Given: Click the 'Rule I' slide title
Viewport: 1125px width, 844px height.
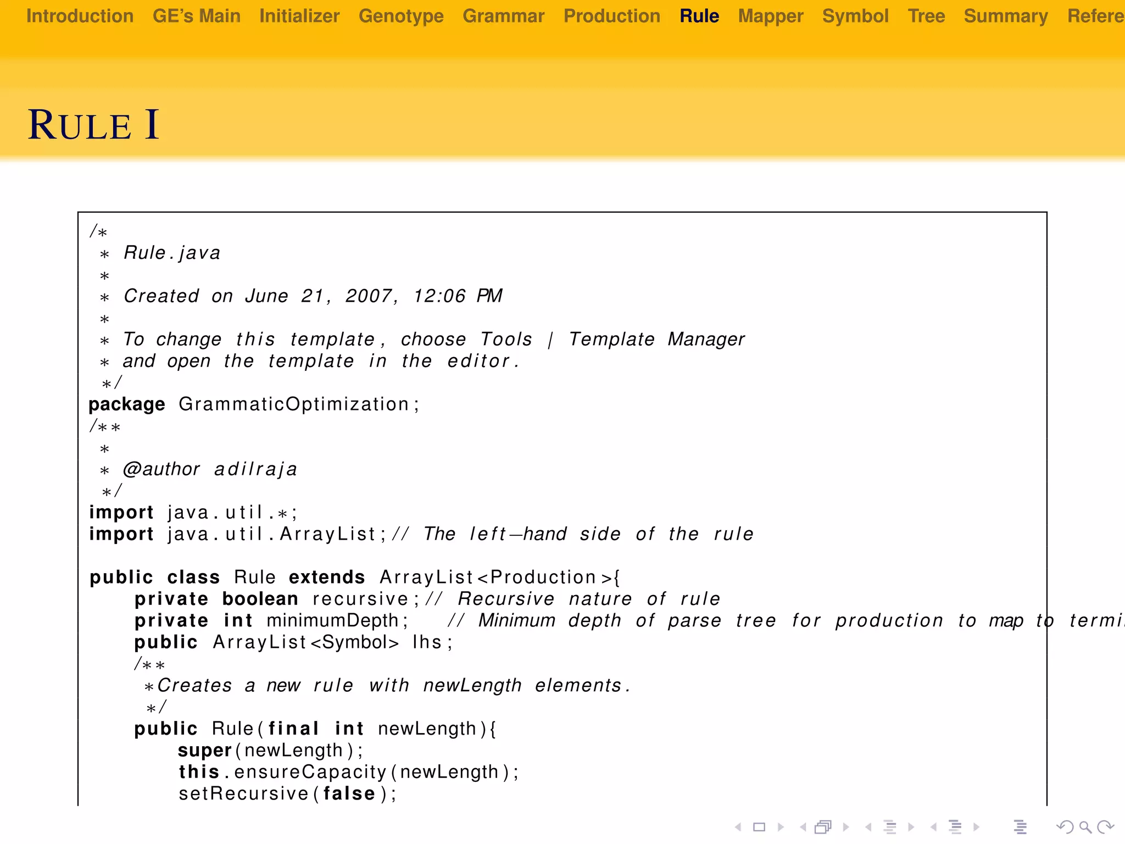Looking at the screenshot, I should click(x=93, y=125).
